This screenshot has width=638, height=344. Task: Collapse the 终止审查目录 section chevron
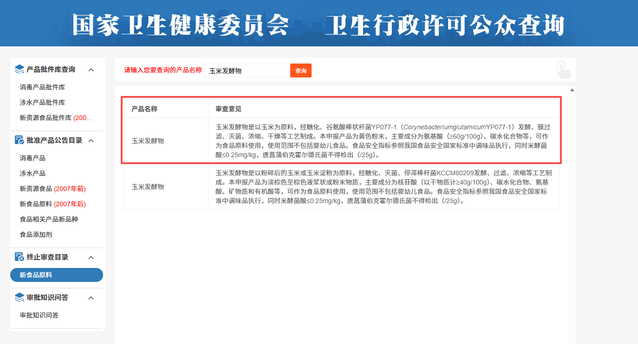[x=91, y=258]
